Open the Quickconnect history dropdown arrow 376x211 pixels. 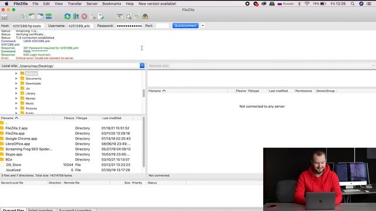(203, 26)
